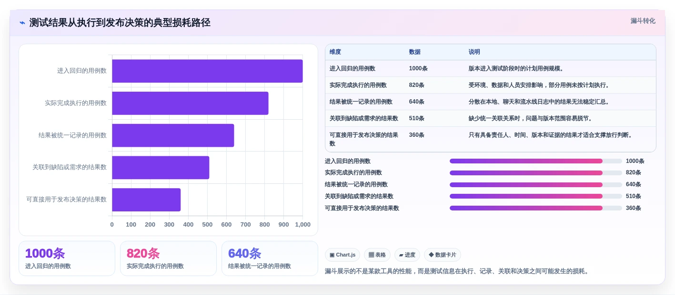Select the 数据卡片 tag chip
Image resolution: width=675 pixels, height=295 pixels.
[x=442, y=255]
